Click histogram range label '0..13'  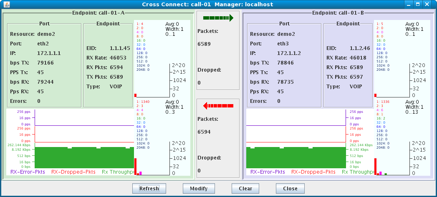click(412, 112)
